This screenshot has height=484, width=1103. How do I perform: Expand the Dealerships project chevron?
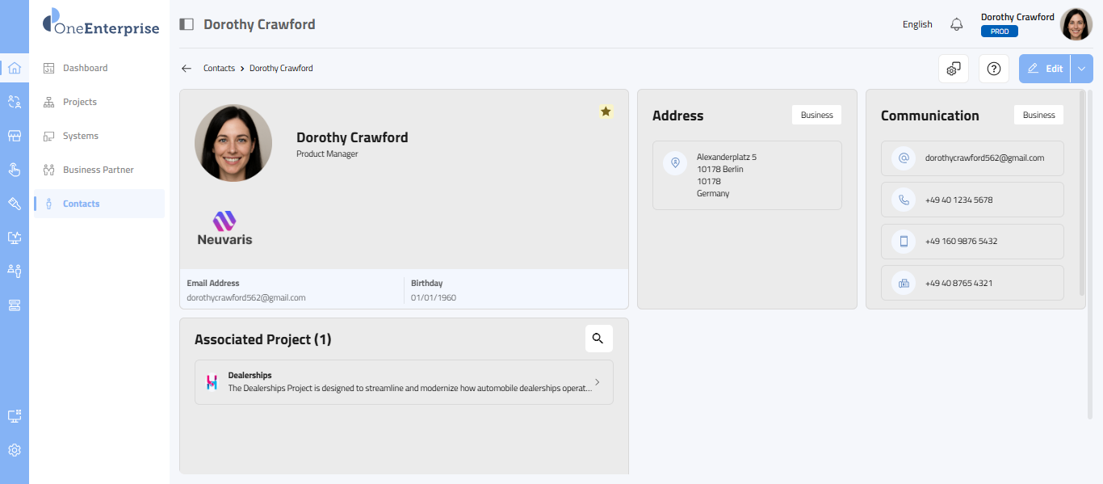(x=598, y=382)
